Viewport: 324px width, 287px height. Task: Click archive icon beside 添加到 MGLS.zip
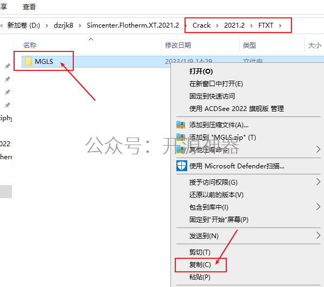[181, 137]
